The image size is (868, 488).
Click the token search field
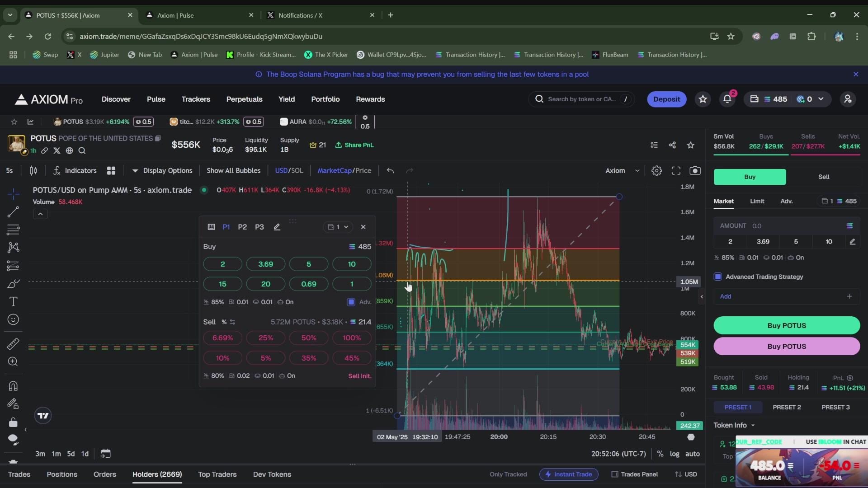click(x=581, y=99)
